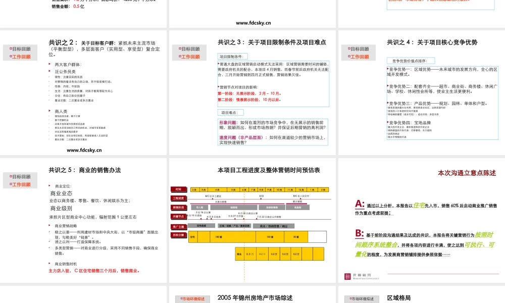Click the red 关键节点 row label
Screen dimensions: 505x303
[x=178, y=217]
